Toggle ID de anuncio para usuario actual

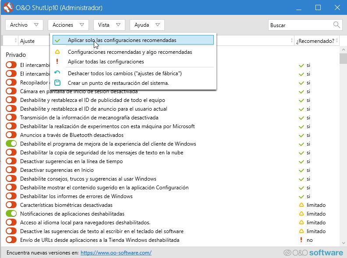[x=11, y=108]
